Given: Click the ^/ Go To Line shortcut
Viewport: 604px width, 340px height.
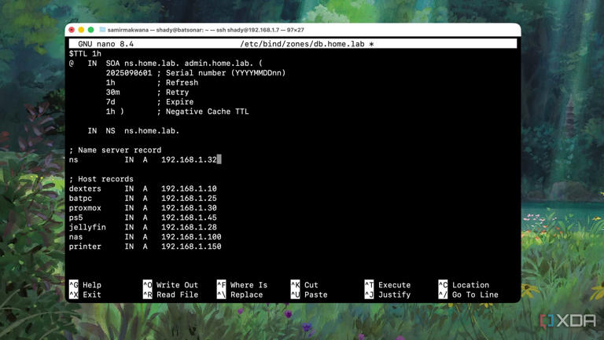Looking at the screenshot, I should [x=469, y=294].
